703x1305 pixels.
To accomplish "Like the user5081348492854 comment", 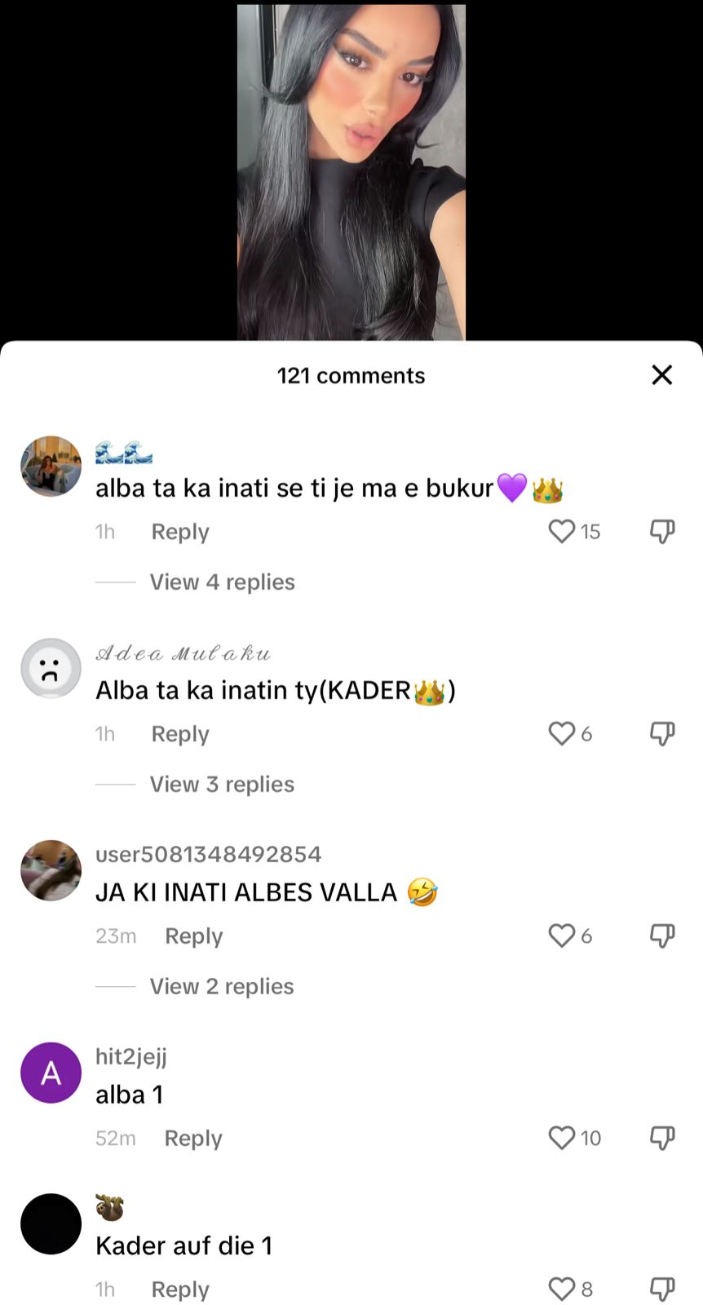I will [562, 936].
